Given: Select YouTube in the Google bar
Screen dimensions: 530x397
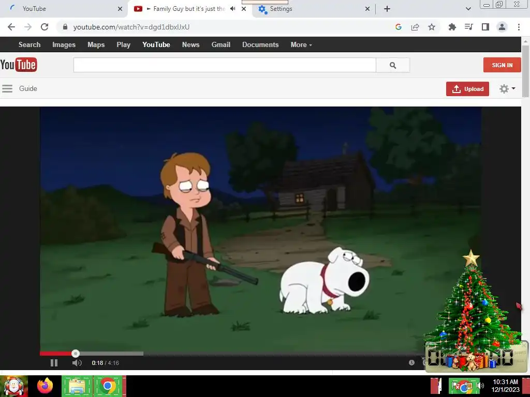Looking at the screenshot, I should pos(156,44).
